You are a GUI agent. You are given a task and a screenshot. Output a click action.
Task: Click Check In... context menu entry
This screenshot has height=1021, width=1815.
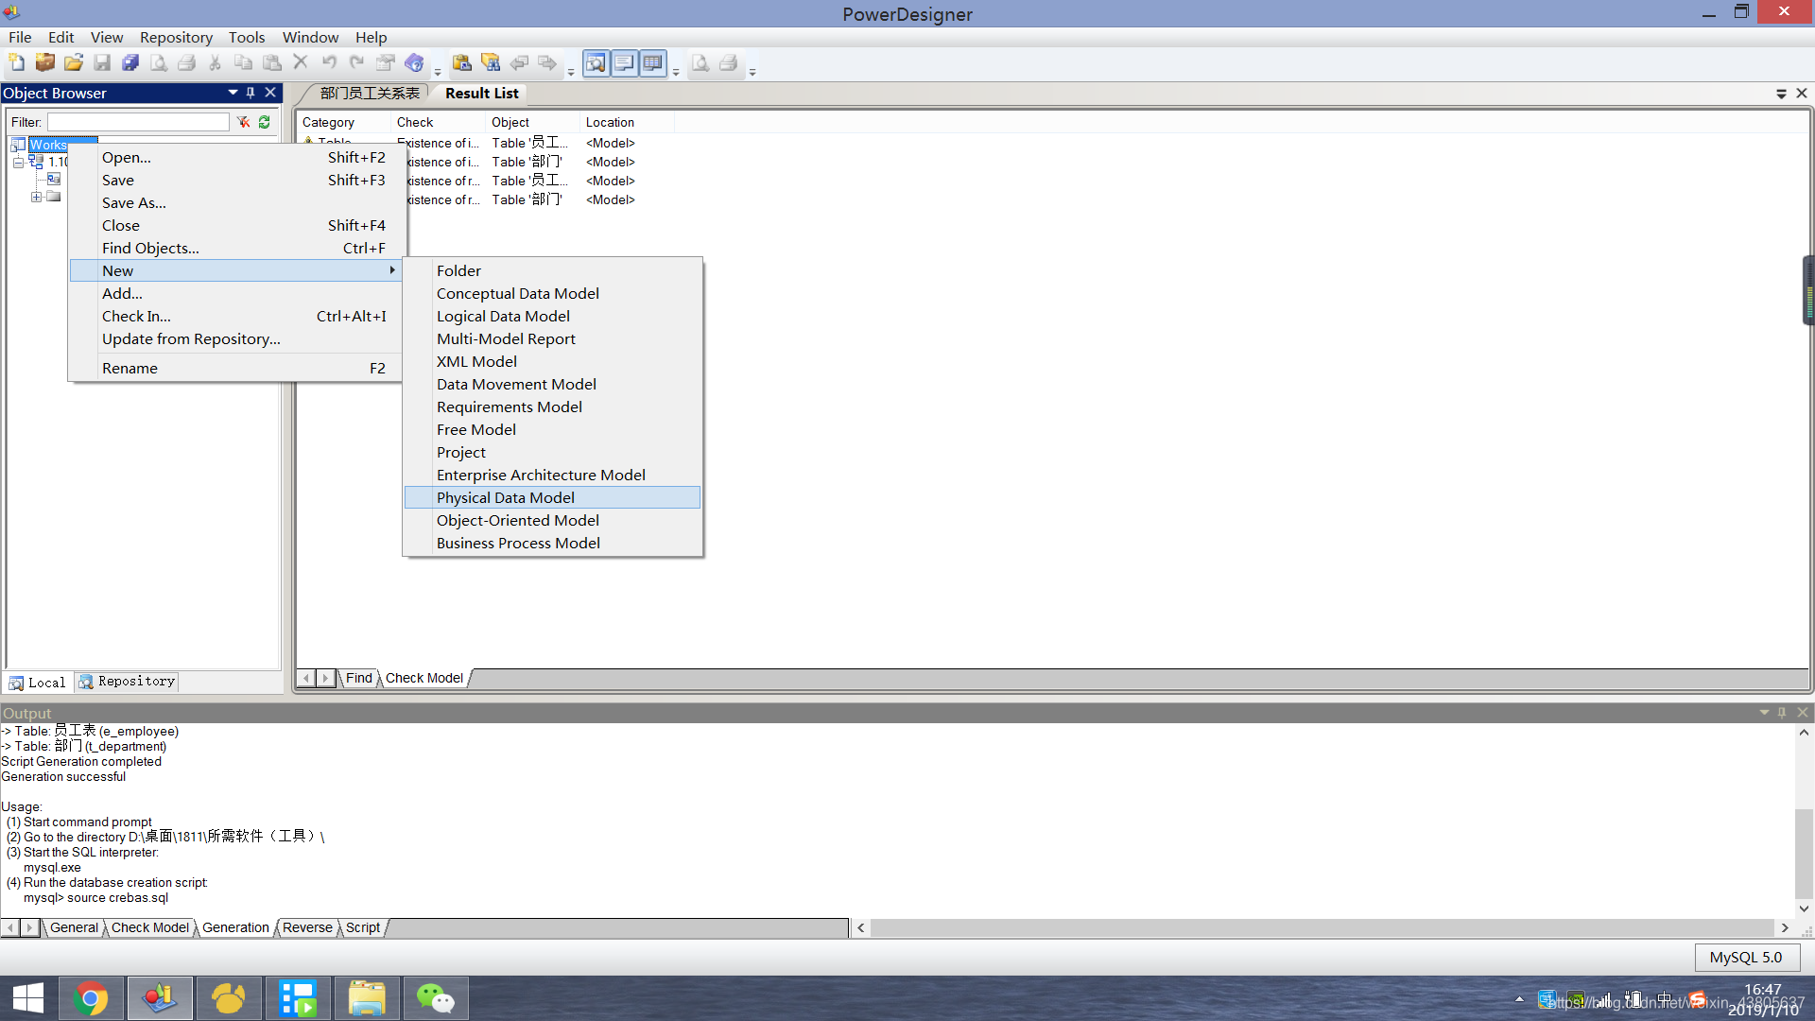click(x=236, y=316)
